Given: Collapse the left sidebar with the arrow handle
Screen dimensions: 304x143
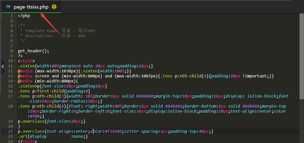Looking at the screenshot, I should click(3, 67).
